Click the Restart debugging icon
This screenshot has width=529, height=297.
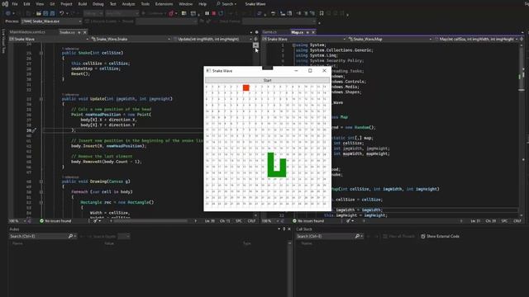click(x=221, y=13)
